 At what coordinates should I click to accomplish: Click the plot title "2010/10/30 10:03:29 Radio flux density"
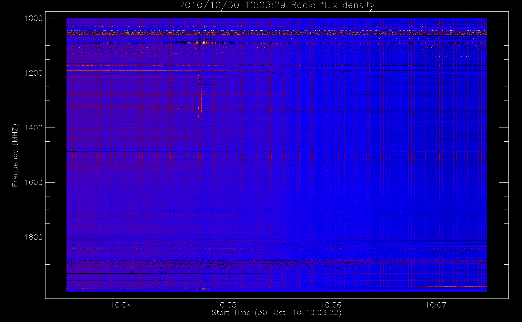(x=276, y=5)
